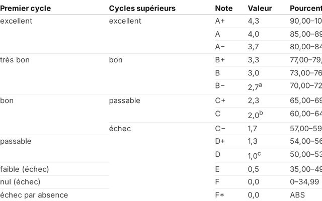Click "passable" in the Cycles supérieurs column
The height and width of the screenshot is (201, 322).
(124, 100)
